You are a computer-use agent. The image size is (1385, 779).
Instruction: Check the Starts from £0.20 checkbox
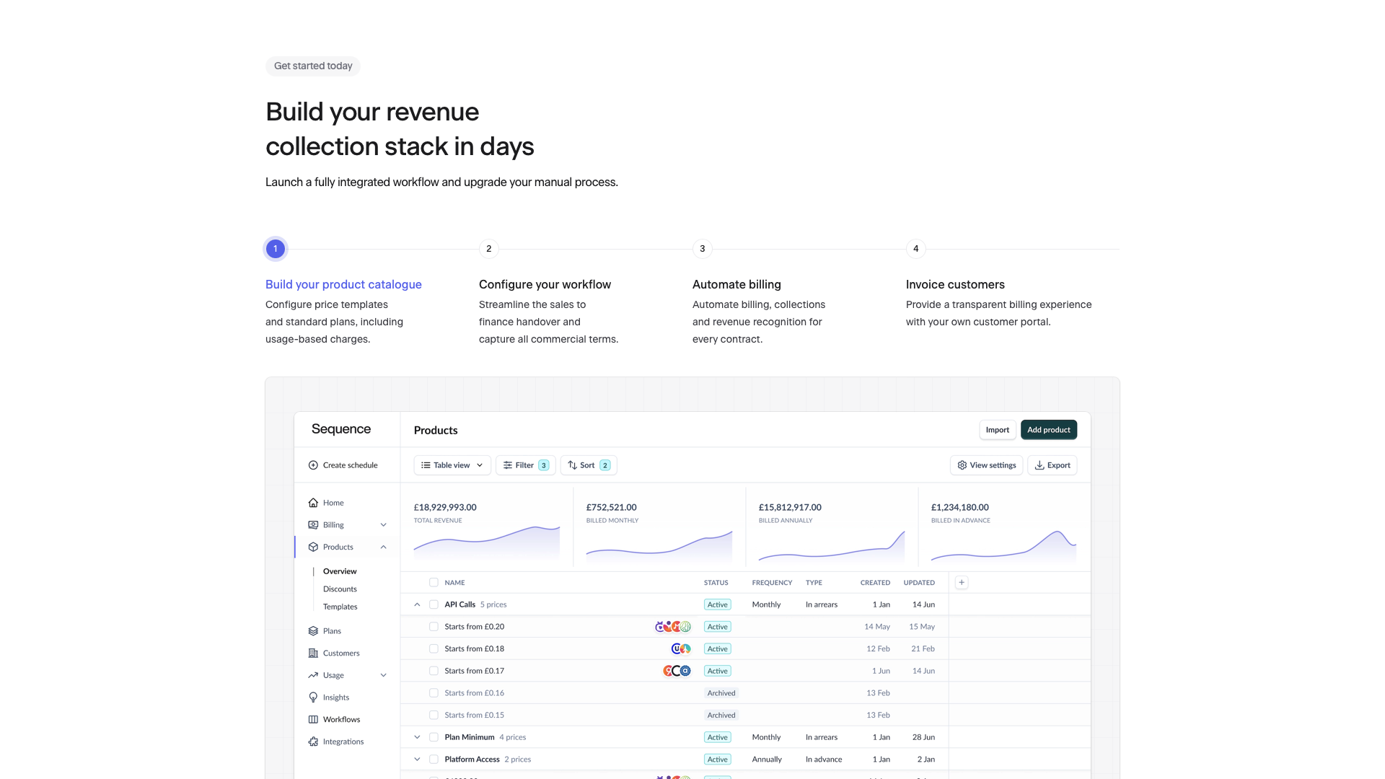(434, 627)
